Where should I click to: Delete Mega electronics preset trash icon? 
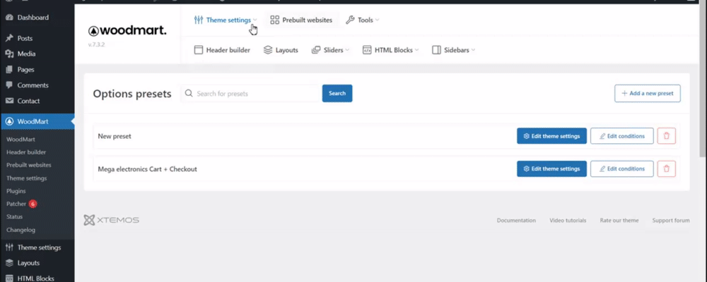pos(667,168)
